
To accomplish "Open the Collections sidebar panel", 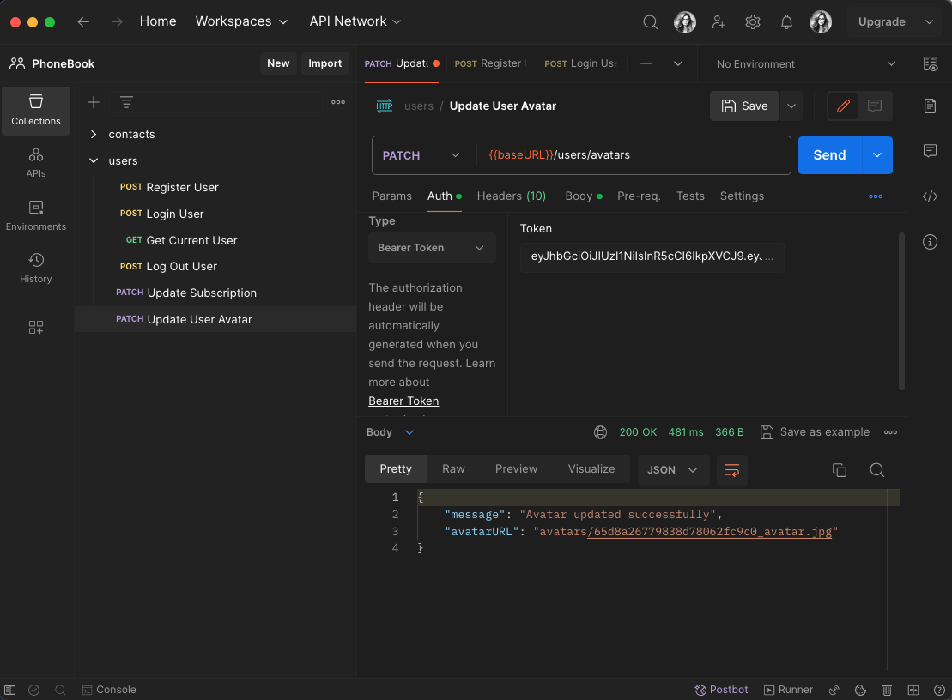I will coord(36,111).
